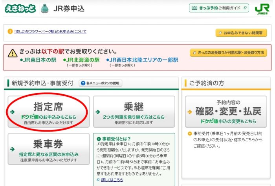Click the 新規予約申込・事前受付 heading
This screenshot has height=186, width=275.
coord(42,83)
